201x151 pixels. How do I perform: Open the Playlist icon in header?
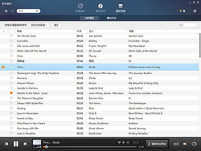[121, 6]
